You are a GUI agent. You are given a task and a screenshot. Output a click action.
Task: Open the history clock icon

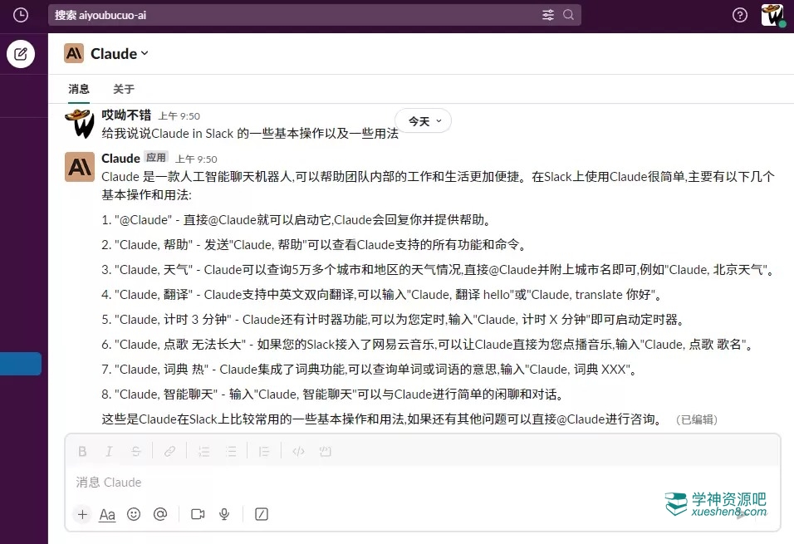point(21,15)
